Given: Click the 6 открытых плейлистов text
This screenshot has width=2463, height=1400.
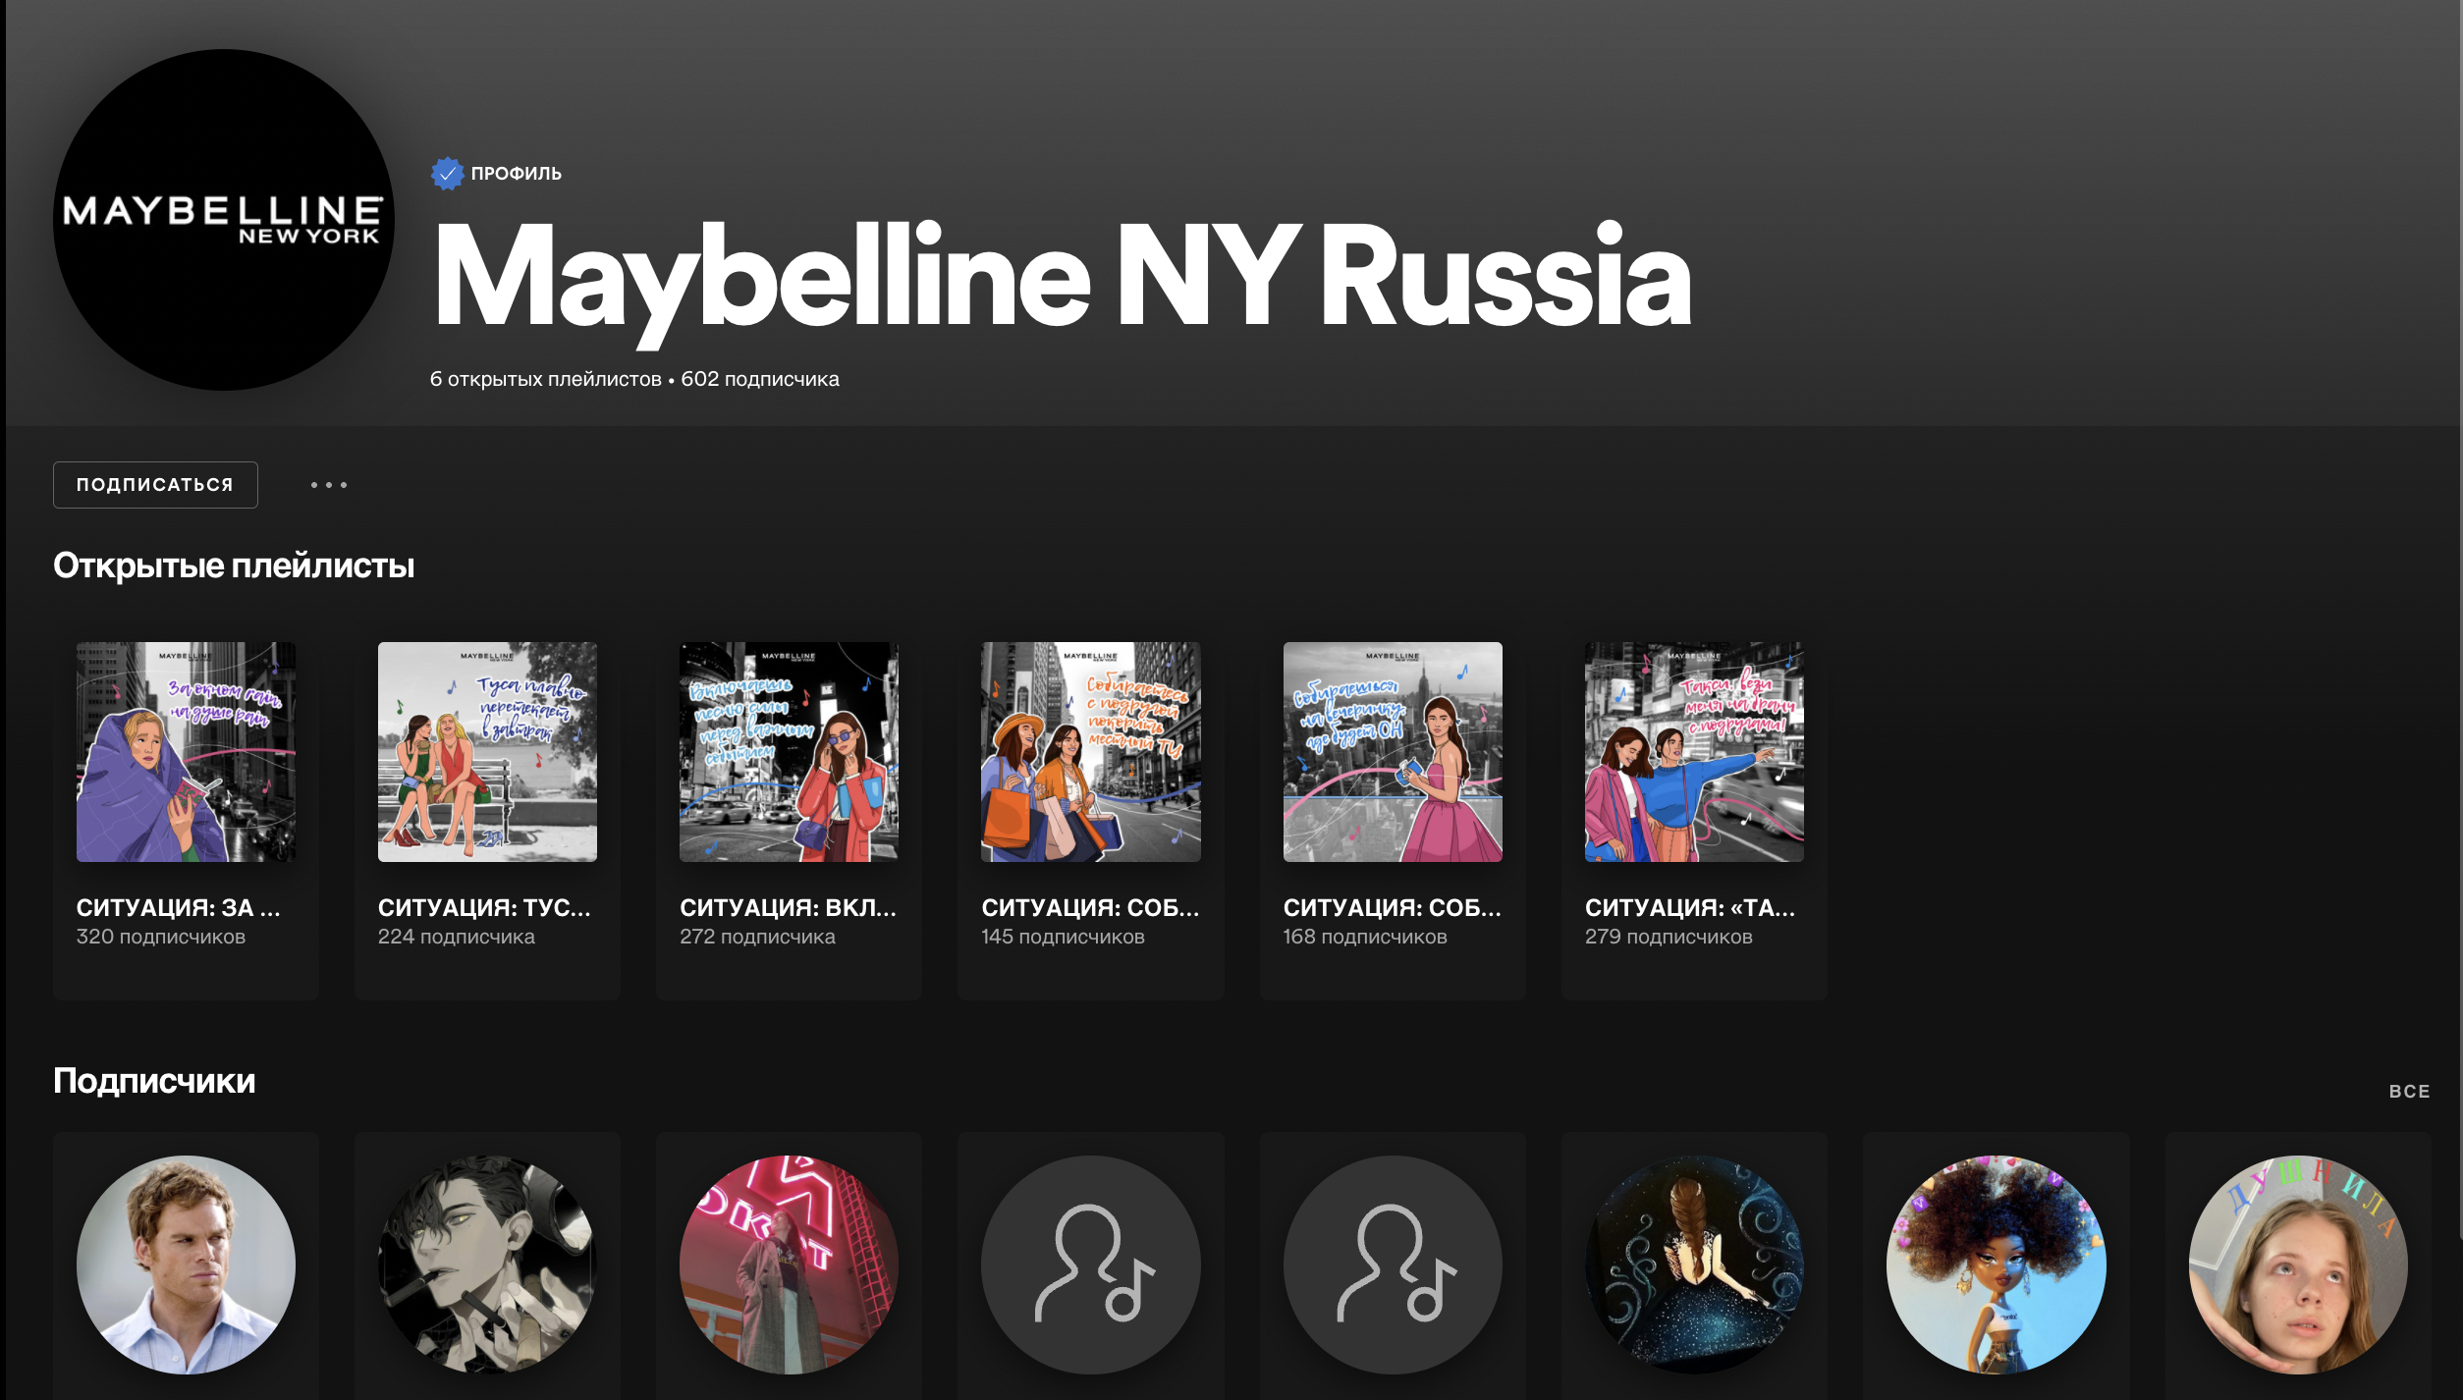Looking at the screenshot, I should 545,379.
